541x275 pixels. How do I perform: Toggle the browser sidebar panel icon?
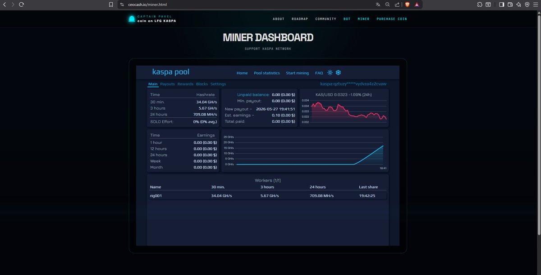pos(501,4)
